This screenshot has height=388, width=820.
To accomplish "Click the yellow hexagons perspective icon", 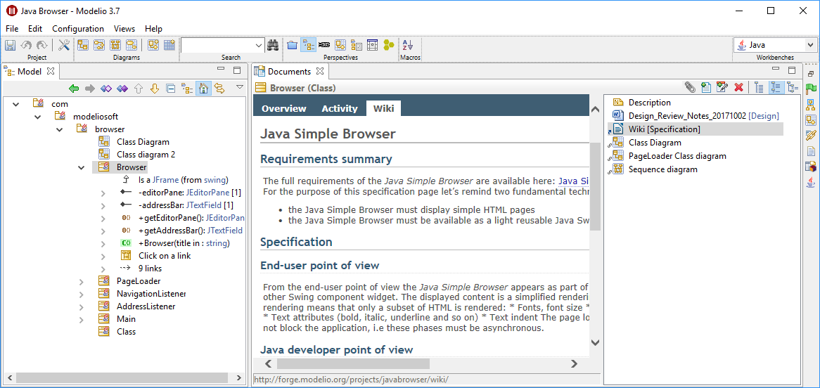I will [x=389, y=46].
